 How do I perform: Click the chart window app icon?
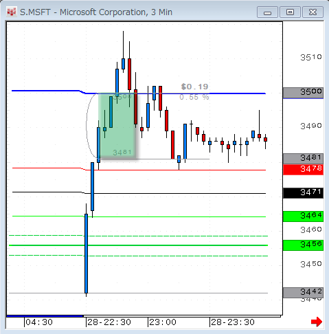[x=12, y=12]
